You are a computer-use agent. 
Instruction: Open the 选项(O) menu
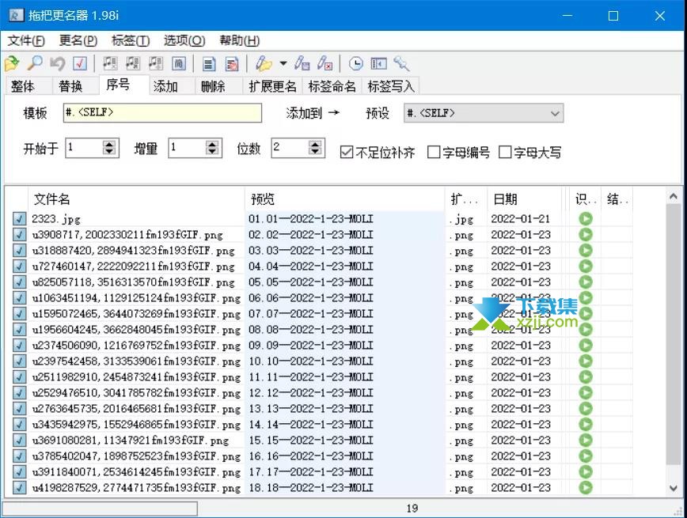coord(184,40)
